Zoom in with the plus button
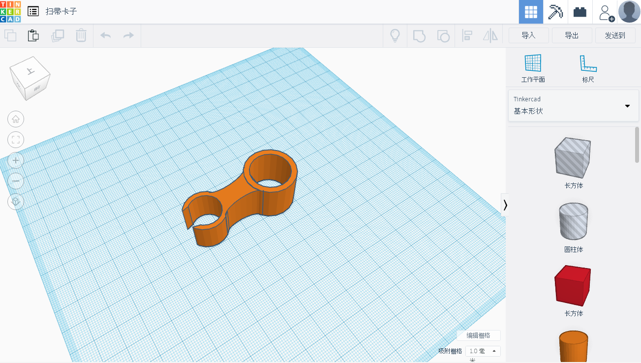Image resolution: width=641 pixels, height=363 pixels. click(x=16, y=160)
